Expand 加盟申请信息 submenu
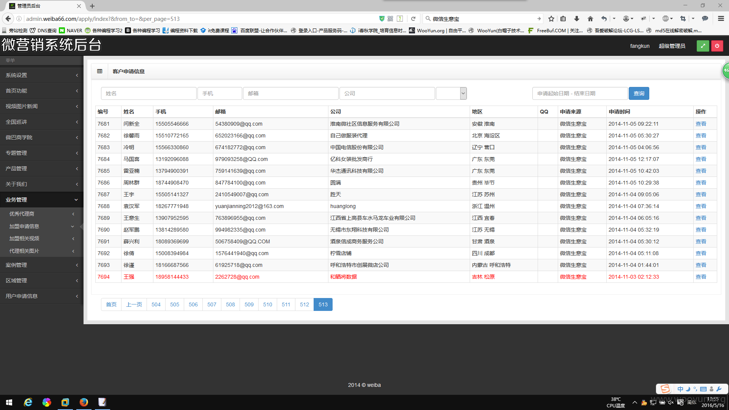Viewport: 729px width, 410px height. [x=42, y=226]
